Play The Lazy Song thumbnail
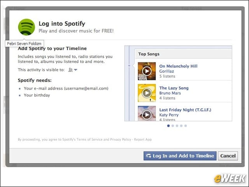 147,93
